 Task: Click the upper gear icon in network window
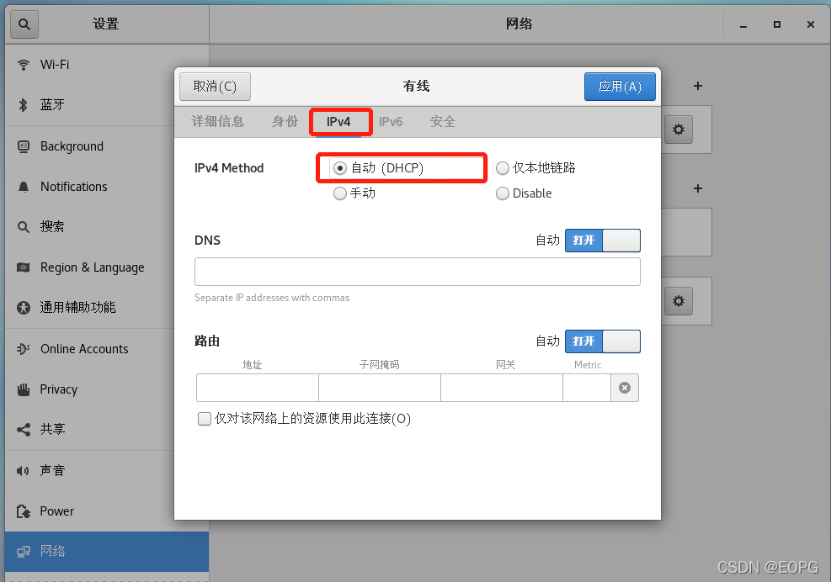[x=679, y=130]
